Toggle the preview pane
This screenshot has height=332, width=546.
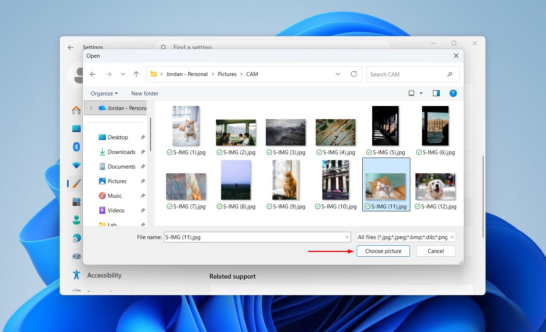[436, 93]
